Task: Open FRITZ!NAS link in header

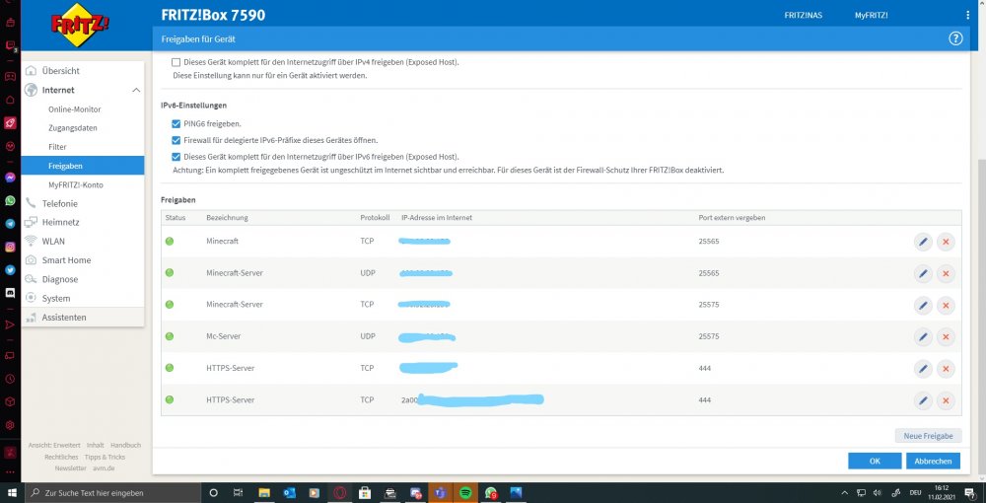Action: pos(803,16)
